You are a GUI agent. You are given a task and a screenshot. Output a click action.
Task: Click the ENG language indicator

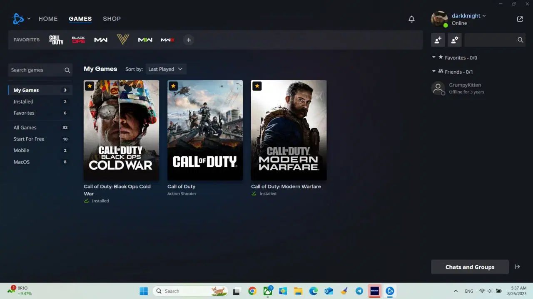point(469,291)
